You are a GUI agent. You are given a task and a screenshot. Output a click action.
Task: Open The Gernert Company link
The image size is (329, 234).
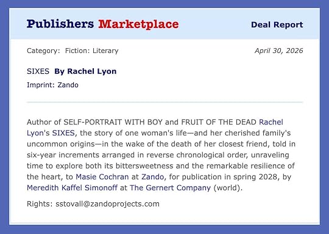pos(170,188)
